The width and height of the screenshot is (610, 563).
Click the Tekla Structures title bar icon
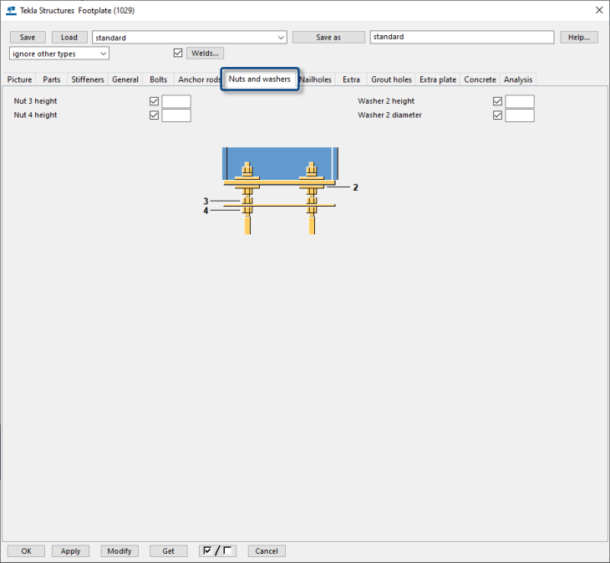tap(11, 11)
